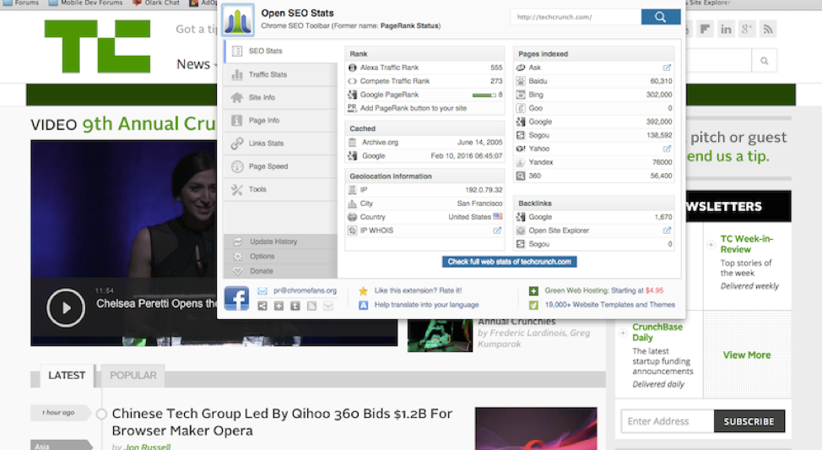Open the Ask pages indexed external link
The height and width of the screenshot is (450, 822).
coord(667,68)
